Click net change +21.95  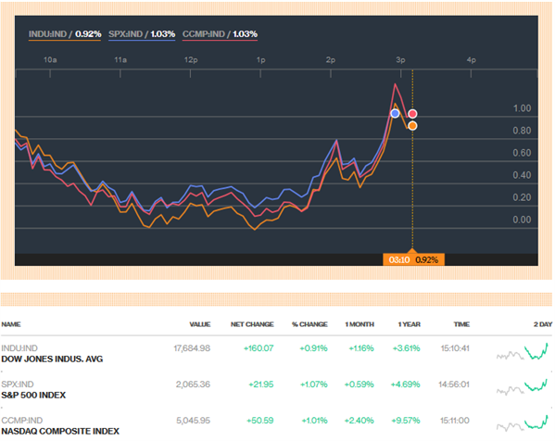coord(261,384)
